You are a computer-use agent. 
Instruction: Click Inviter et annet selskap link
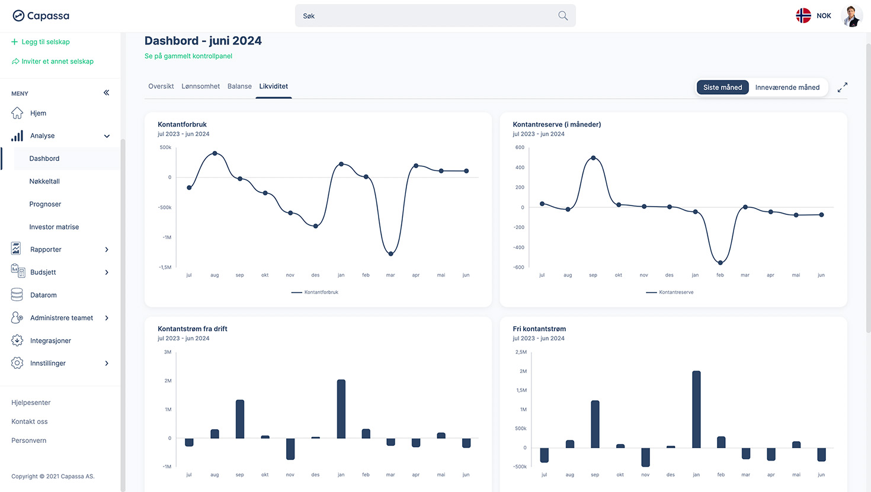click(57, 62)
